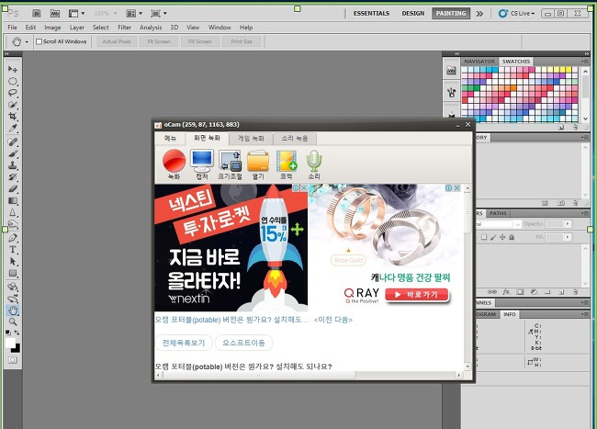This screenshot has height=429, width=597.
Task: Switch to the Navigator panel tab
Action: click(x=479, y=62)
